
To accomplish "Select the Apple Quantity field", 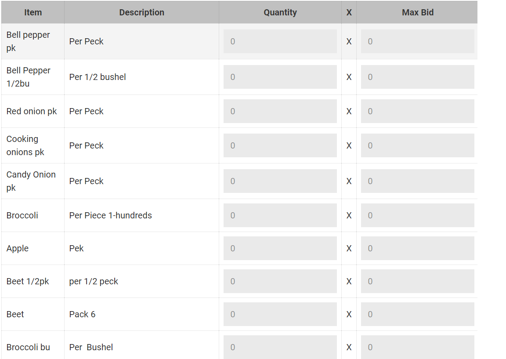I will coord(280,248).
